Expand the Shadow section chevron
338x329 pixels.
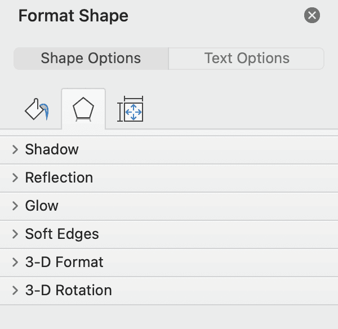[x=15, y=149]
